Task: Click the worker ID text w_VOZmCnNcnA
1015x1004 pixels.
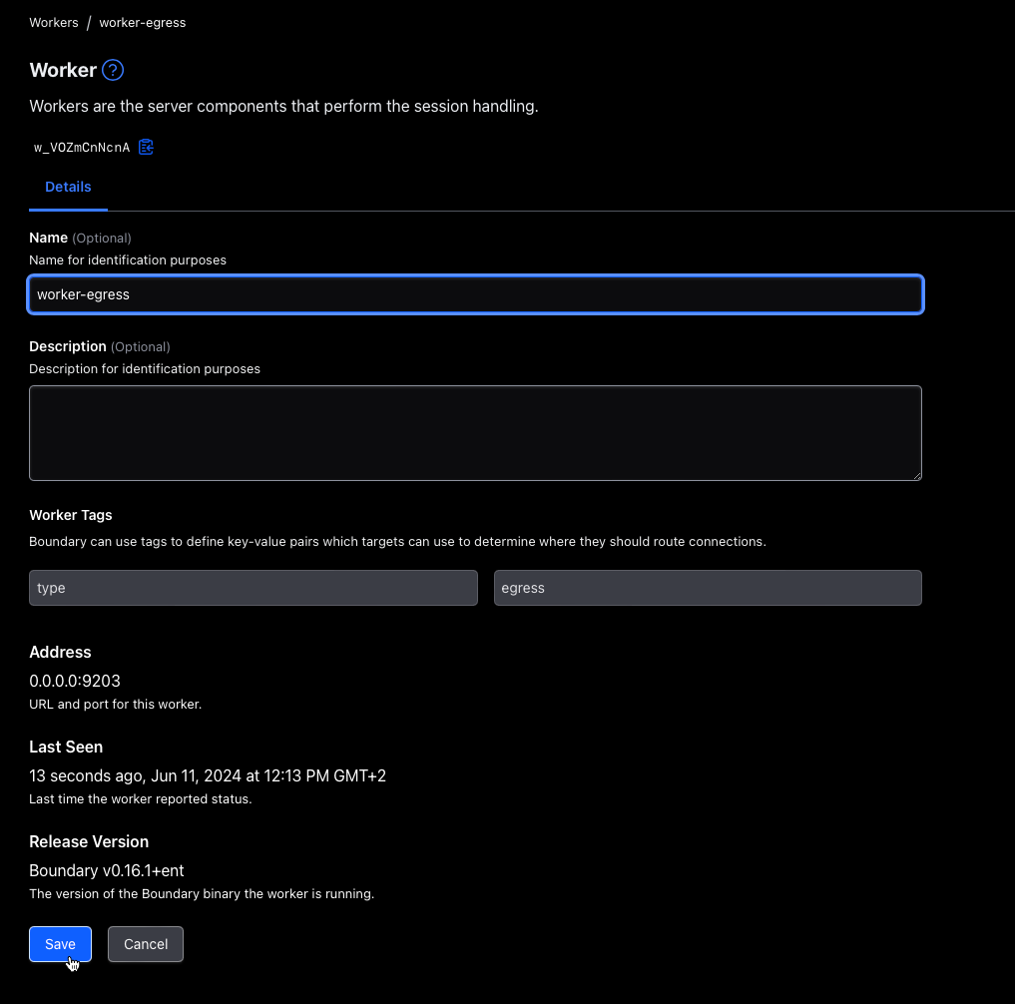Action: [x=82, y=148]
